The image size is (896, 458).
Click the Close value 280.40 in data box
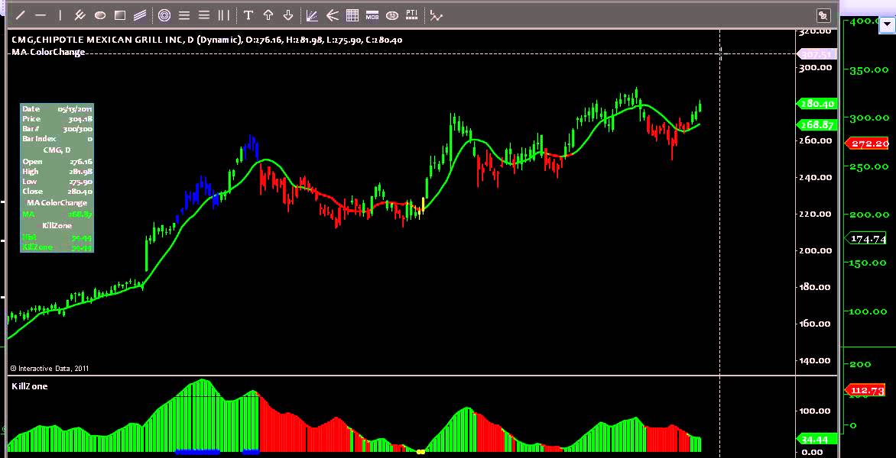point(80,192)
